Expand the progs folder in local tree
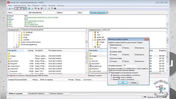176x99 pixels. tap(19, 37)
